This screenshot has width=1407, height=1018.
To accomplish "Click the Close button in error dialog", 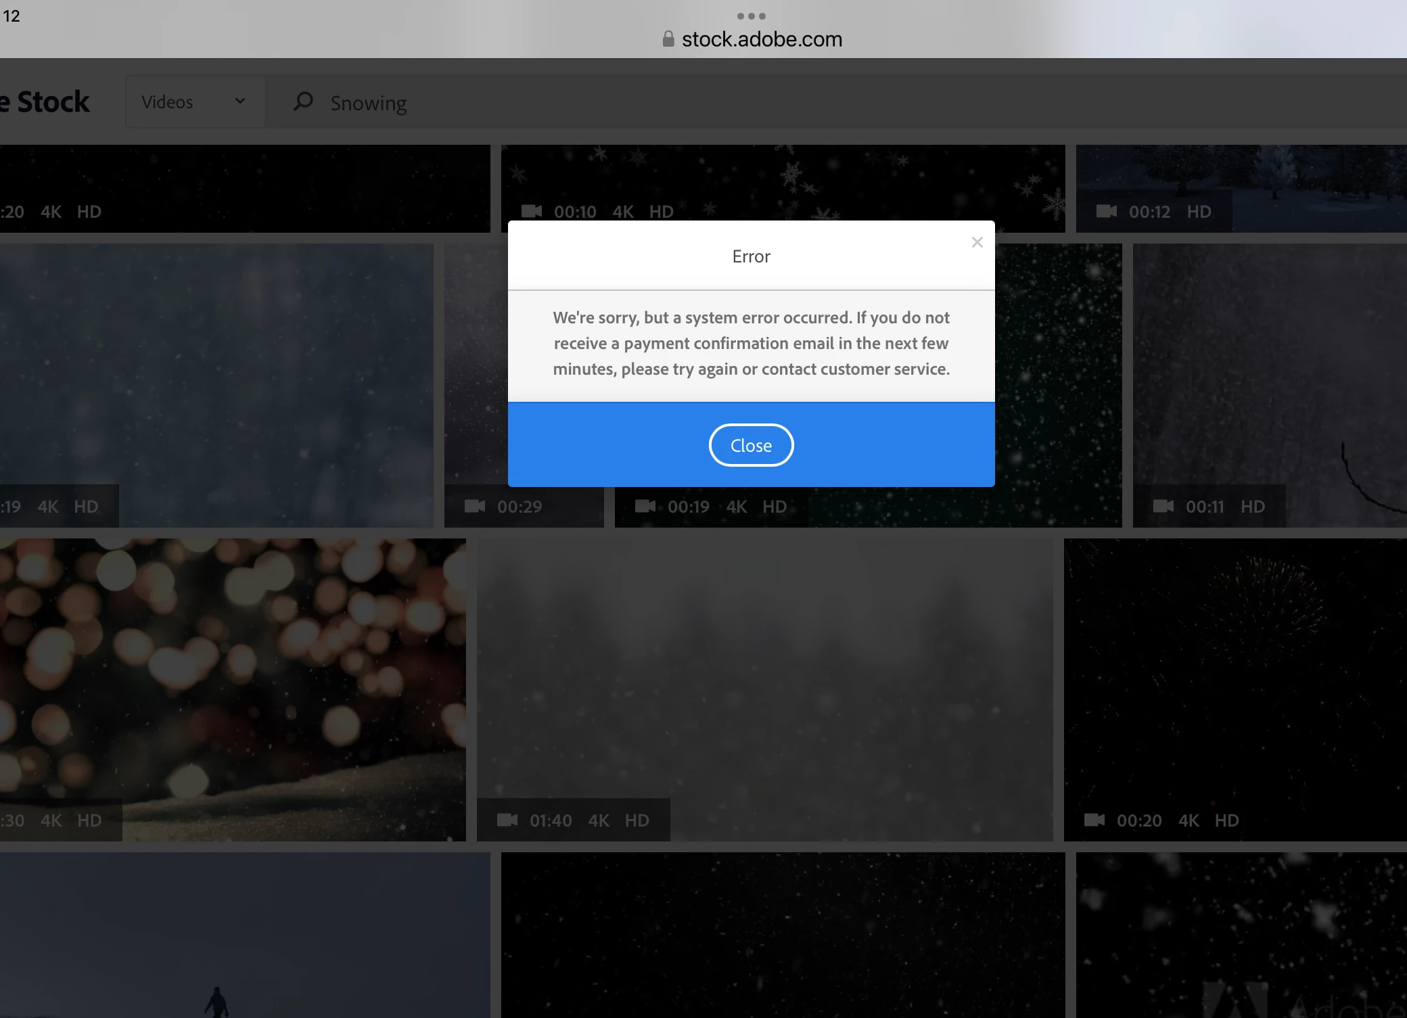I will pos(751,445).
